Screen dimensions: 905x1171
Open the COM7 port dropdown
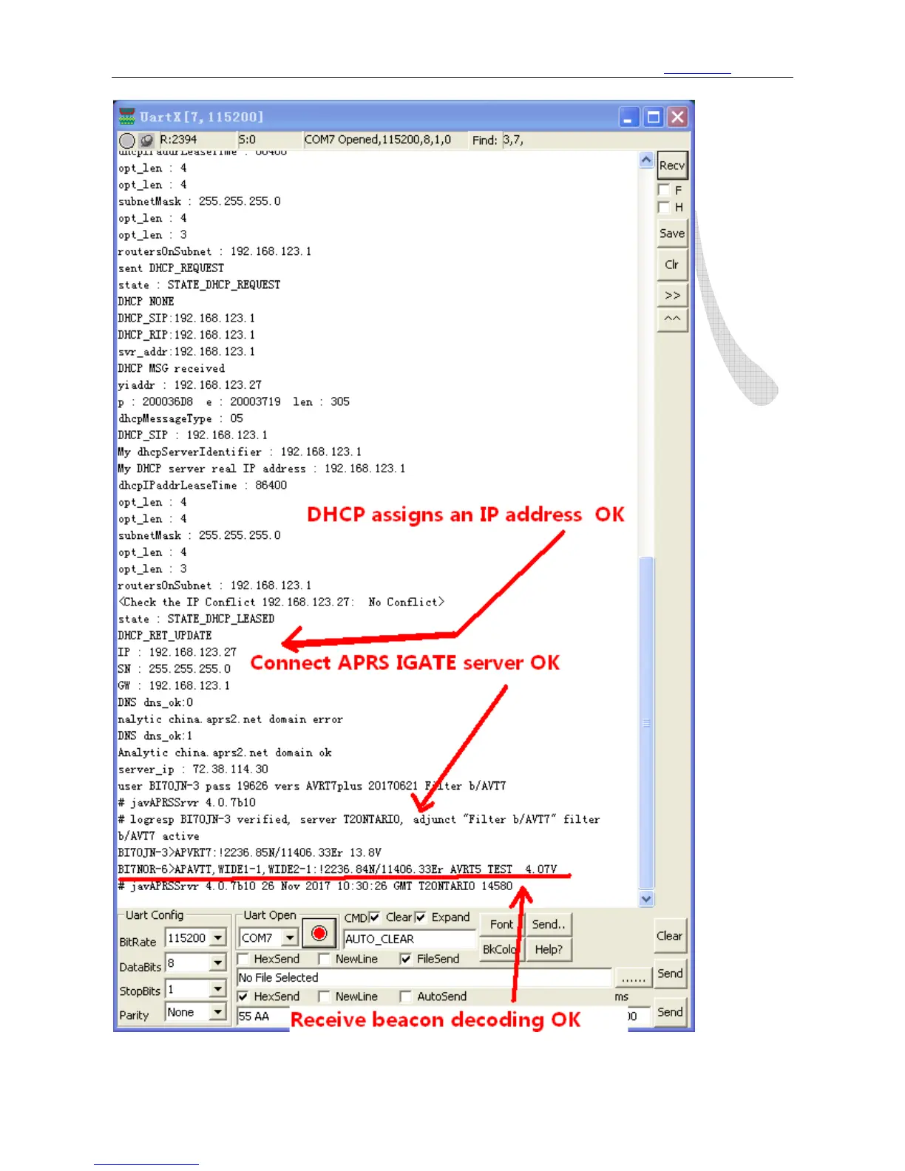coord(291,938)
